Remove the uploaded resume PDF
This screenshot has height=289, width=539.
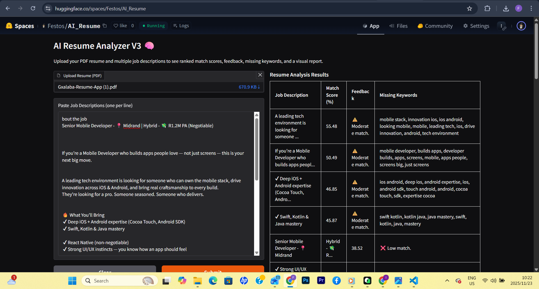point(260,75)
